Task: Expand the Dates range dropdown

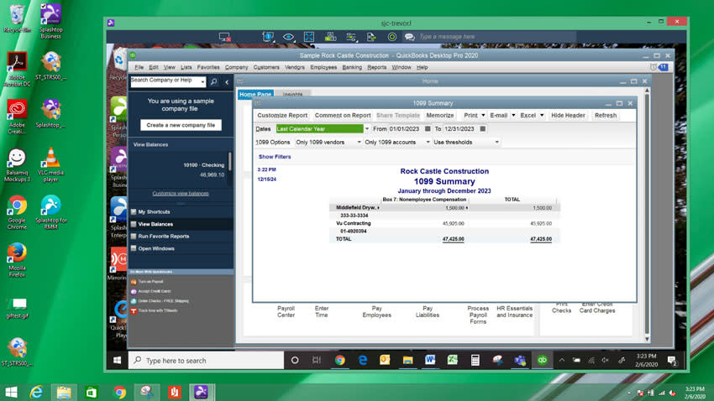Action: click(366, 129)
